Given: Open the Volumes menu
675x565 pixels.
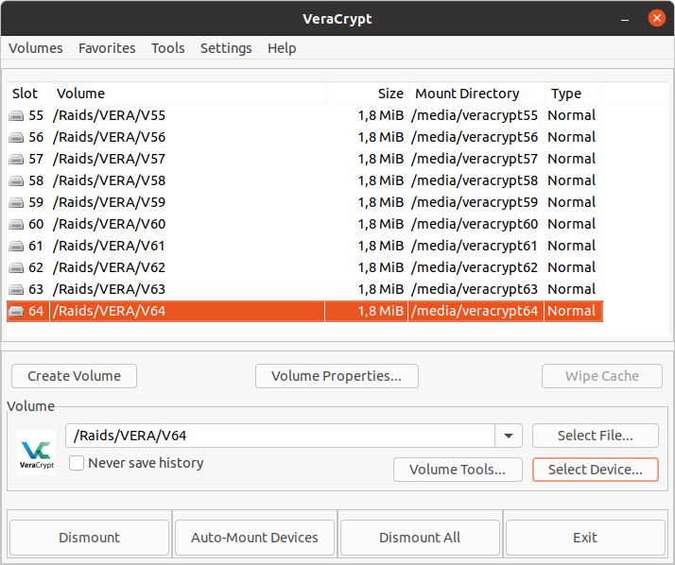Looking at the screenshot, I should (x=36, y=48).
